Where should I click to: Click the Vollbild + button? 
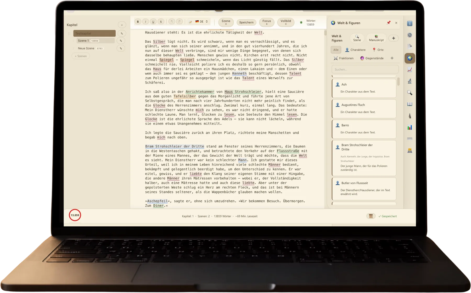click(x=286, y=22)
